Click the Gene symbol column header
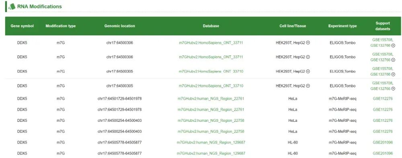 [22, 26]
